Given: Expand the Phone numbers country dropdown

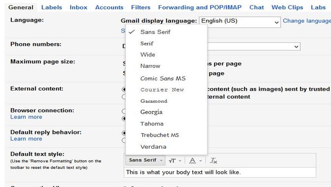Looking at the screenshot, I should click(253, 46).
